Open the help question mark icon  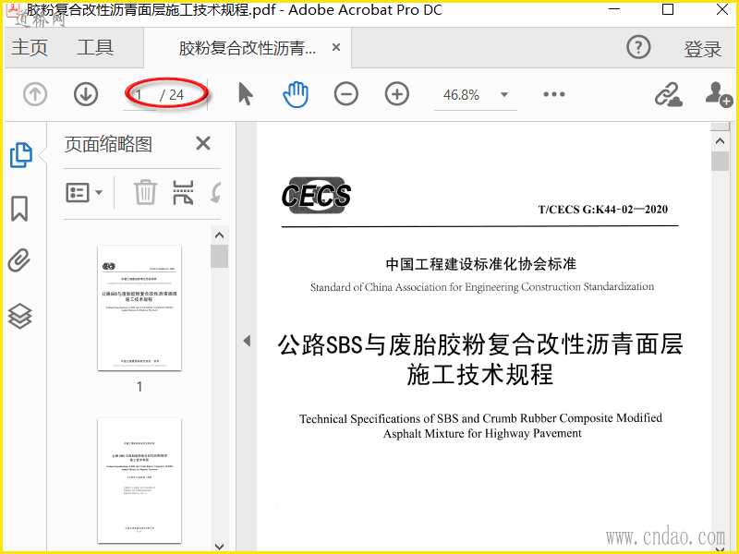638,47
